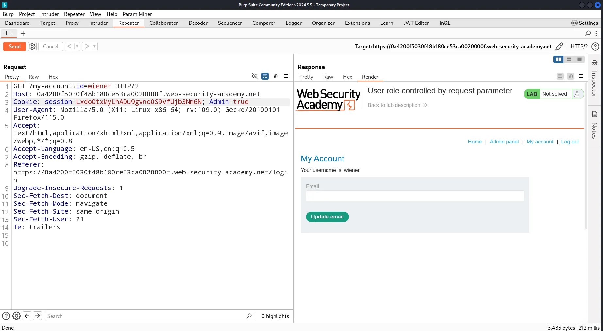The image size is (603, 331).
Task: Open response pane hamburger menu
Action: pos(581,76)
